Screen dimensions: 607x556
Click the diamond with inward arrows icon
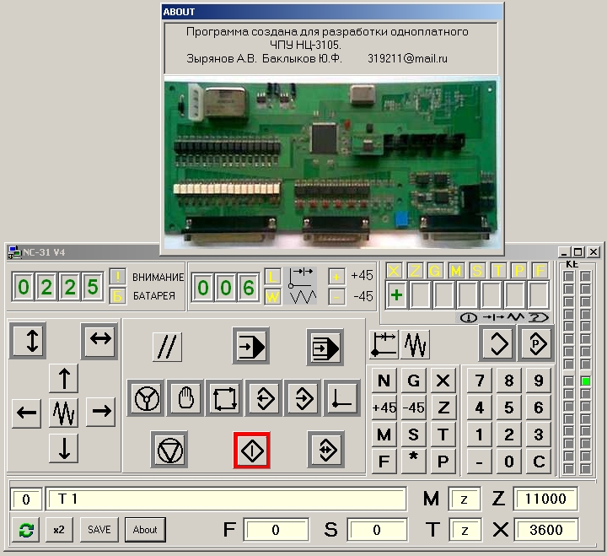click(x=326, y=450)
